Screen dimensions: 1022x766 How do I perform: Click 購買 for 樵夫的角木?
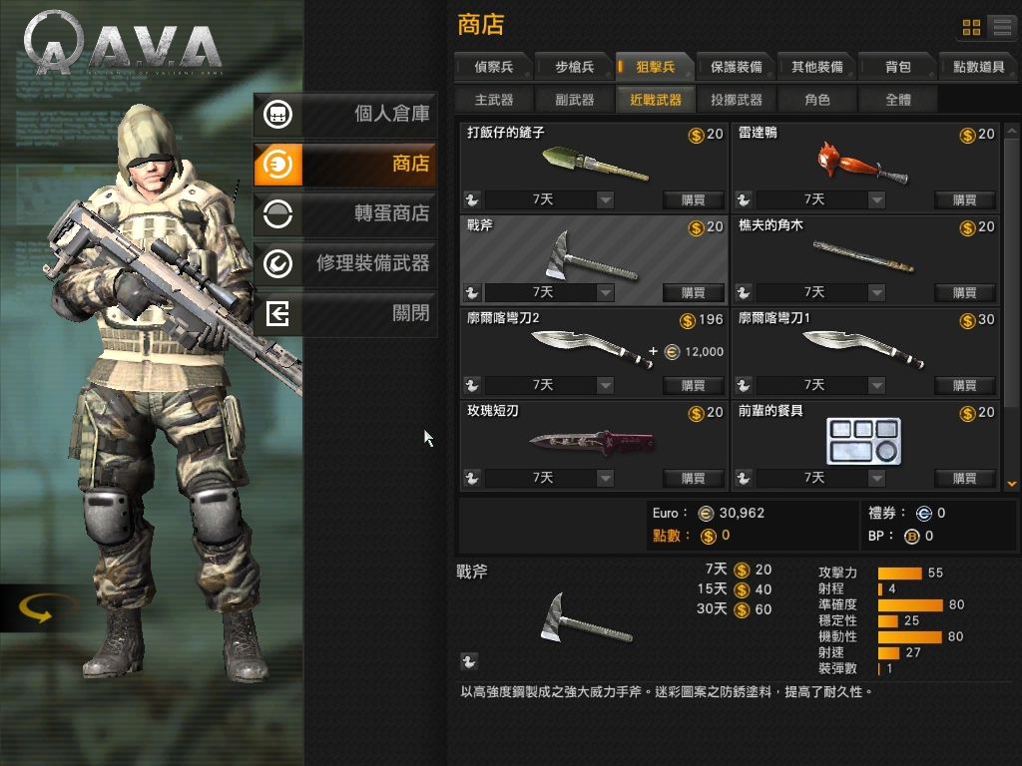click(x=965, y=292)
